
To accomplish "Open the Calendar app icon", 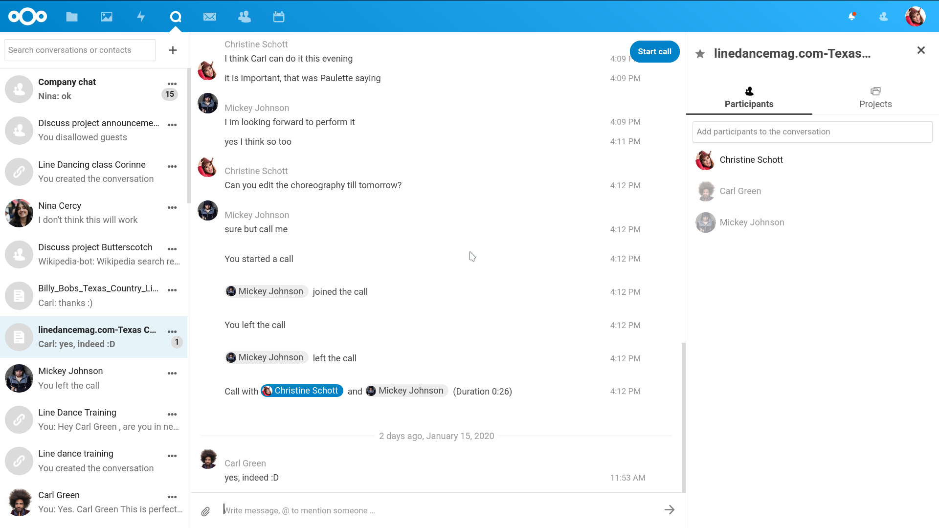I will pyautogui.click(x=279, y=16).
